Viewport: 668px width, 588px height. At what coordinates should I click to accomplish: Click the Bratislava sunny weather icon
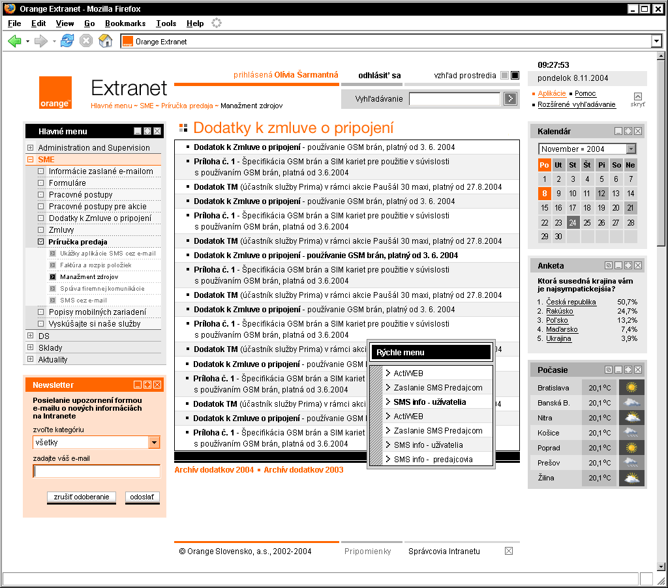pos(631,387)
